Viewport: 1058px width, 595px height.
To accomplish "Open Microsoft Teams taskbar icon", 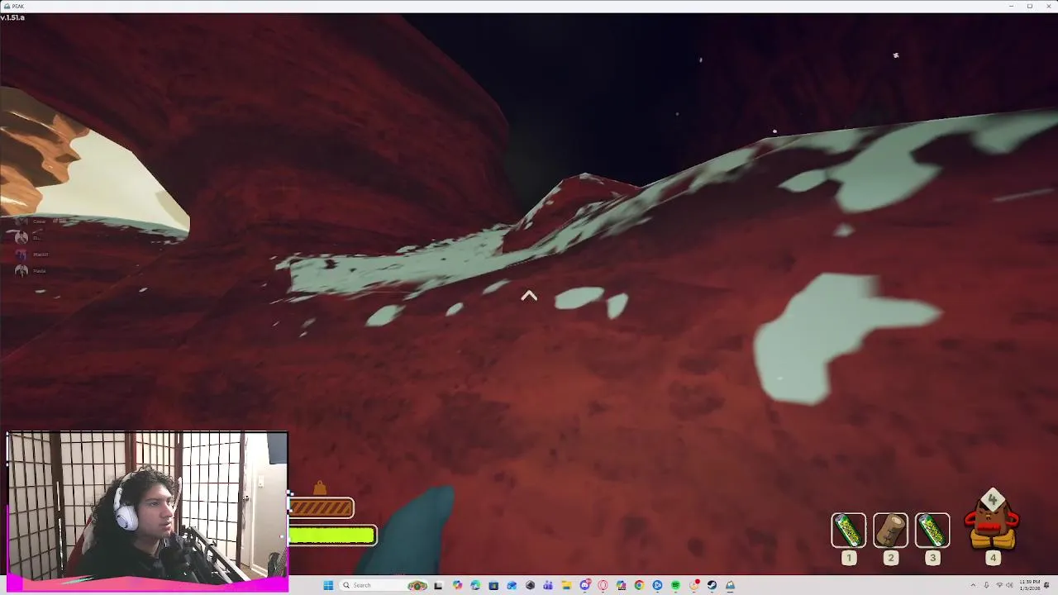I will (548, 585).
